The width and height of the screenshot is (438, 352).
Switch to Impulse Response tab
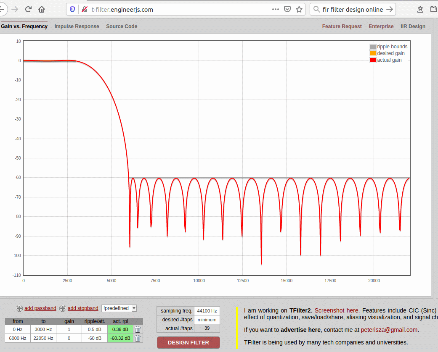pos(77,26)
